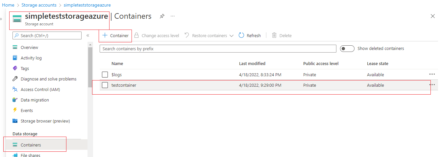440x157 pixels.
Task: Open Access Control (IAM) page
Action: (x=40, y=89)
